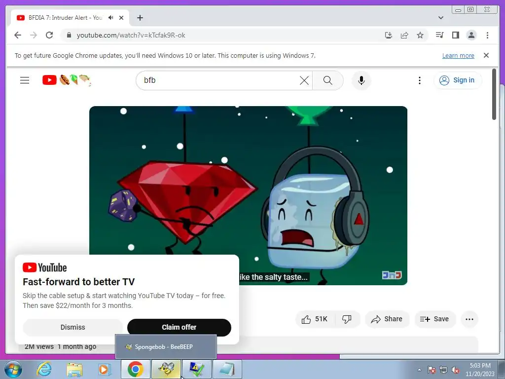Screen dimensions: 505x379
Task: Click the network tray icon
Action: click(443, 370)
